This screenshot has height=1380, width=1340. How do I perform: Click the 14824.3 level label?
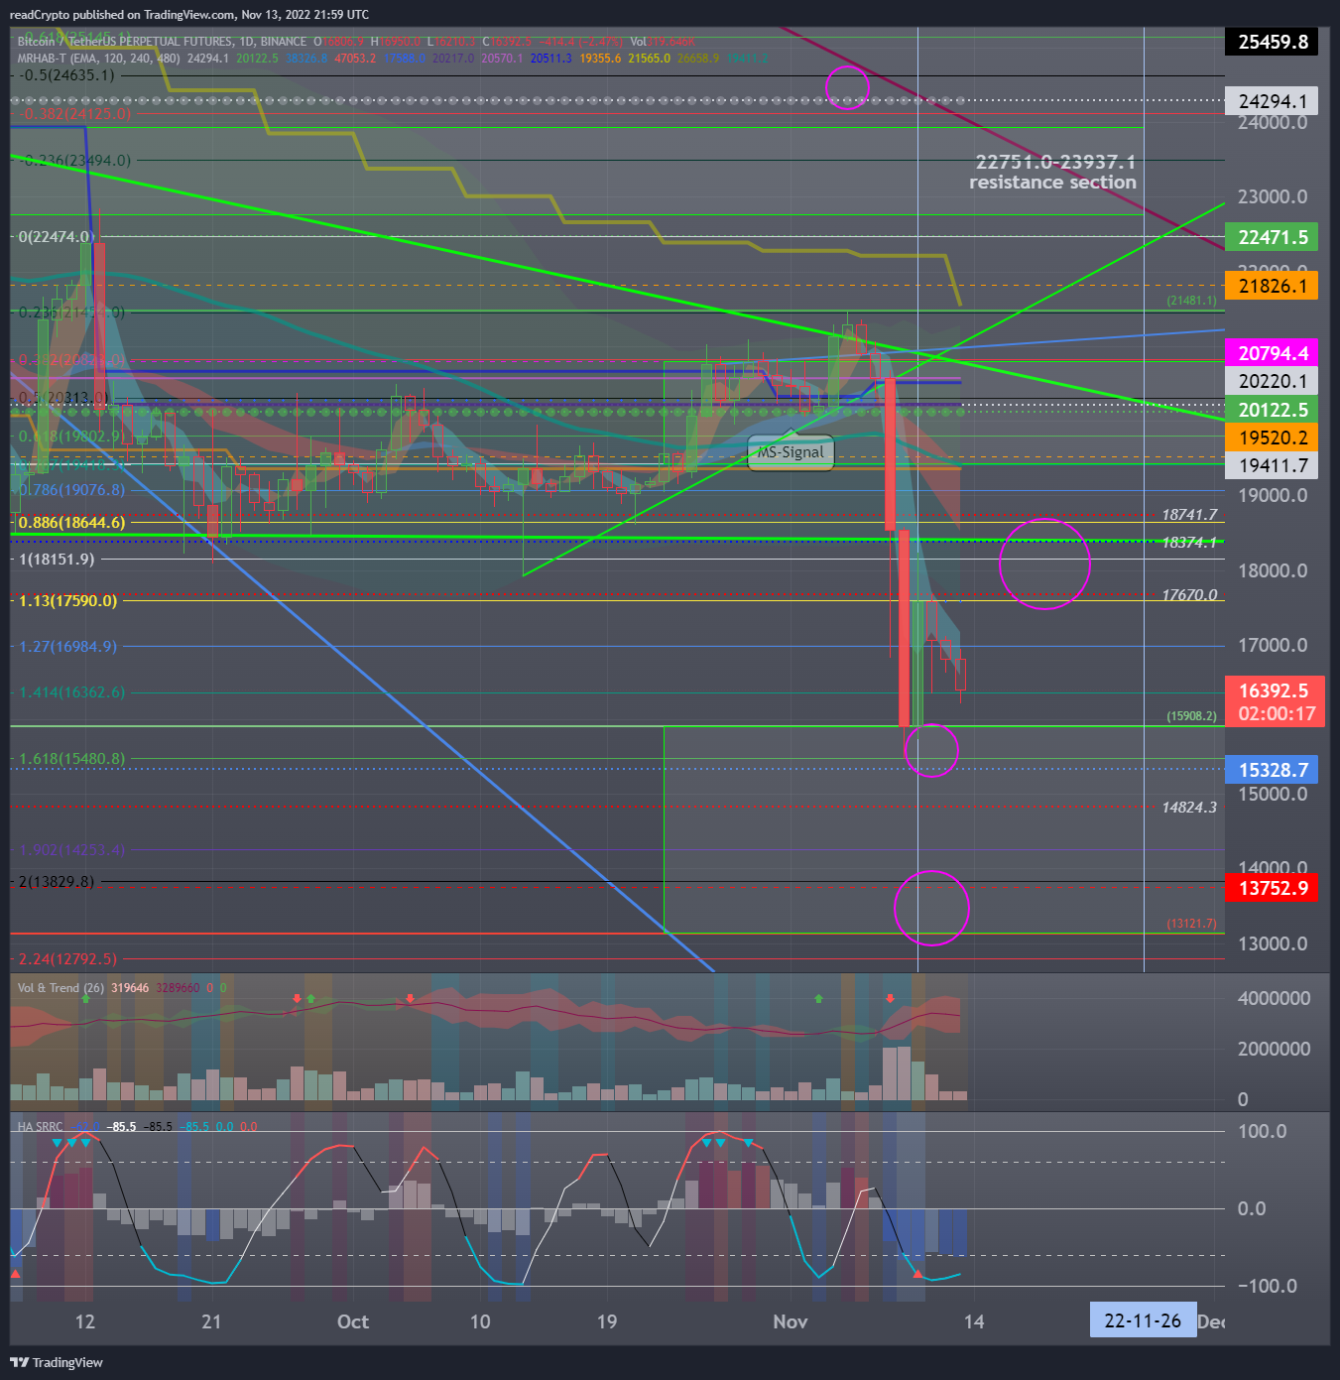click(x=1189, y=808)
